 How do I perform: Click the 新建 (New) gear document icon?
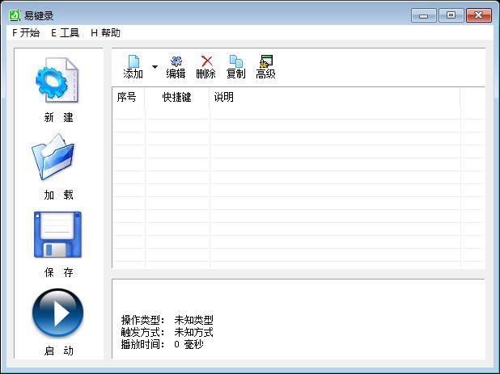point(57,80)
